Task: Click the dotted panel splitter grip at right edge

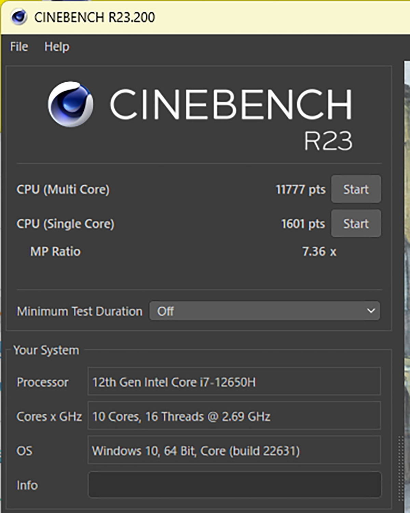Action: (x=400, y=468)
